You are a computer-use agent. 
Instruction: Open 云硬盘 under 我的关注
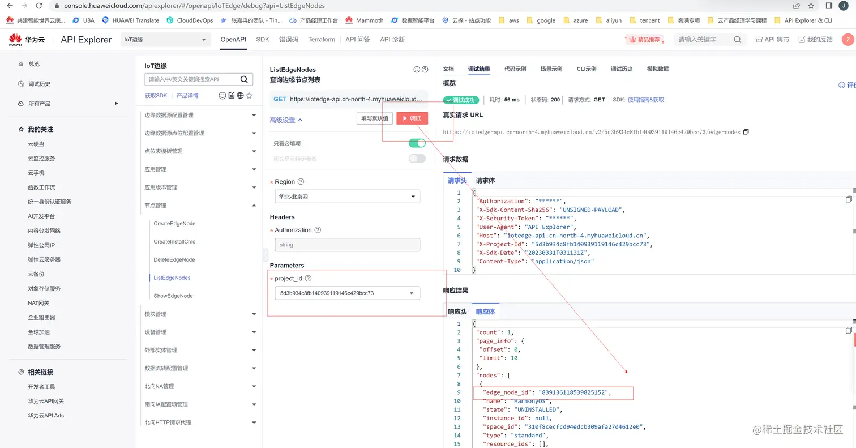tap(36, 144)
